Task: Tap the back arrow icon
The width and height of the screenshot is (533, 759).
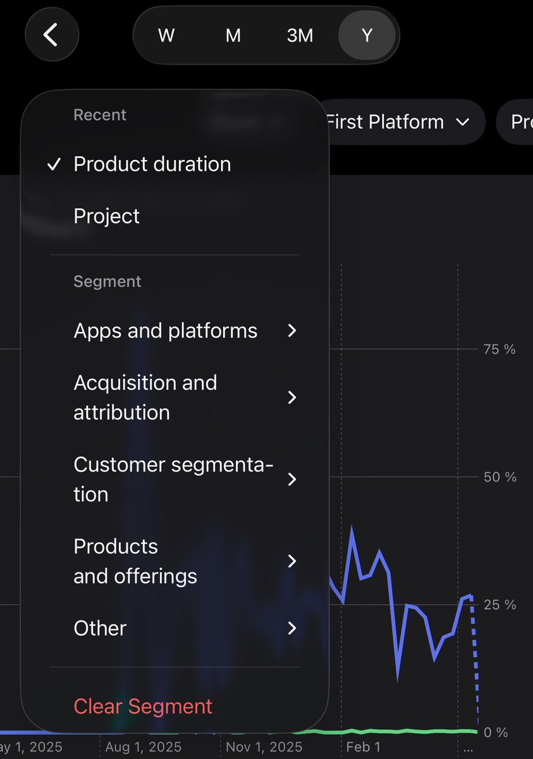Action: pyautogui.click(x=52, y=35)
